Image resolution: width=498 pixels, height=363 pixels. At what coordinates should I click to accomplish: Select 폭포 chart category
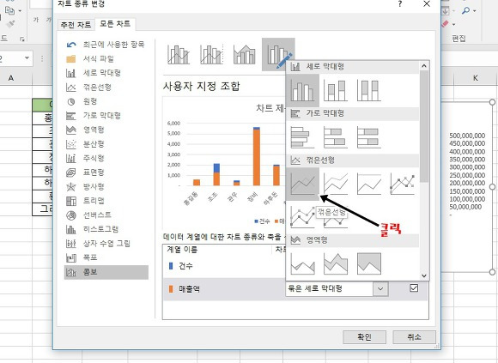(106, 257)
